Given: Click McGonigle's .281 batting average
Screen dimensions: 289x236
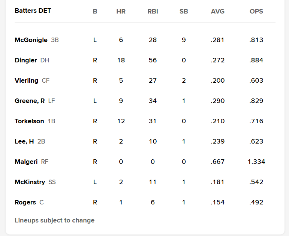Looking at the screenshot, I should coord(218,40).
